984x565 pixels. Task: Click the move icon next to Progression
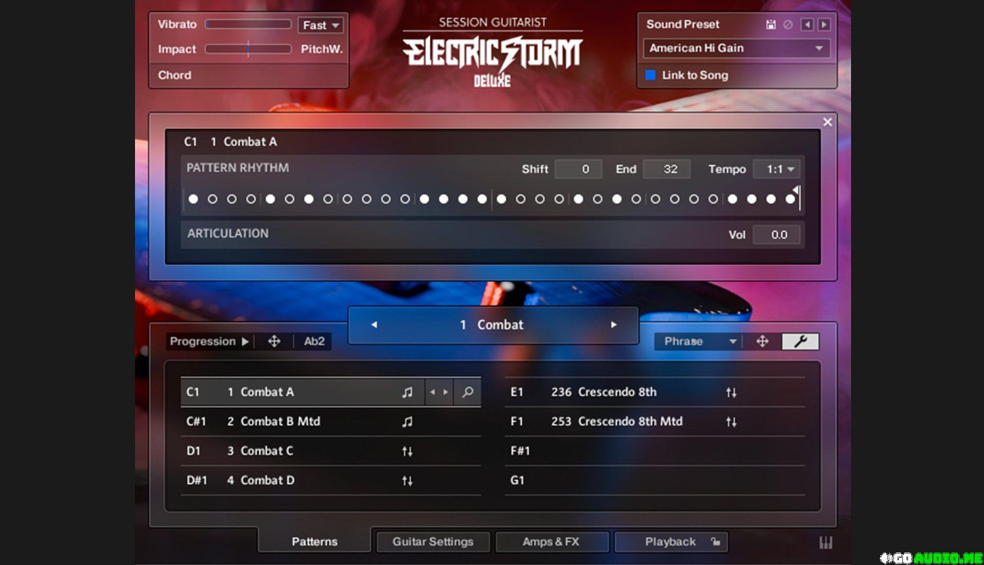(274, 342)
